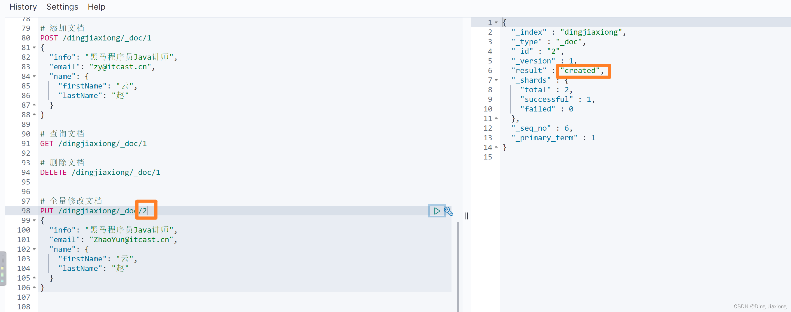The height and width of the screenshot is (312, 791).
Task: Click GET /dingjiaxiong/_doc/1 request line
Action: pyautogui.click(x=93, y=144)
